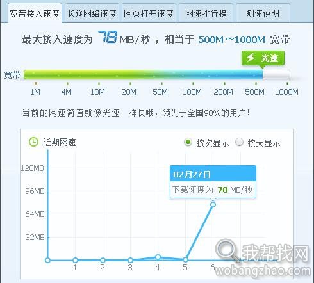The height and width of the screenshot is (283, 314).
Task: Click the 02月27日 tooltip header
Action: point(213,174)
